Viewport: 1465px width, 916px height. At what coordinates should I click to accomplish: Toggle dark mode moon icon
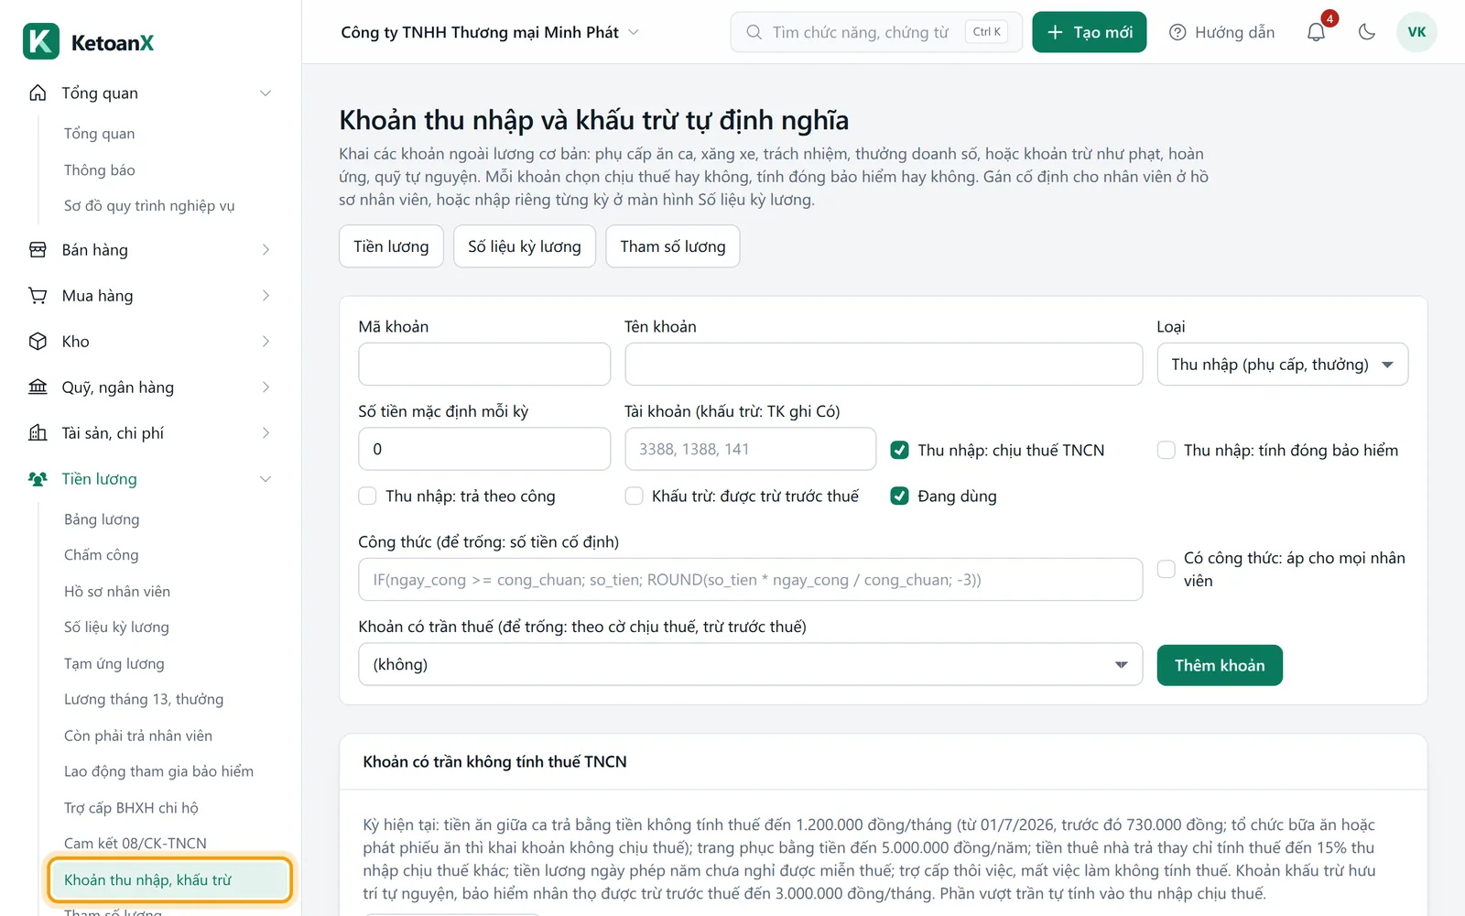(x=1367, y=32)
